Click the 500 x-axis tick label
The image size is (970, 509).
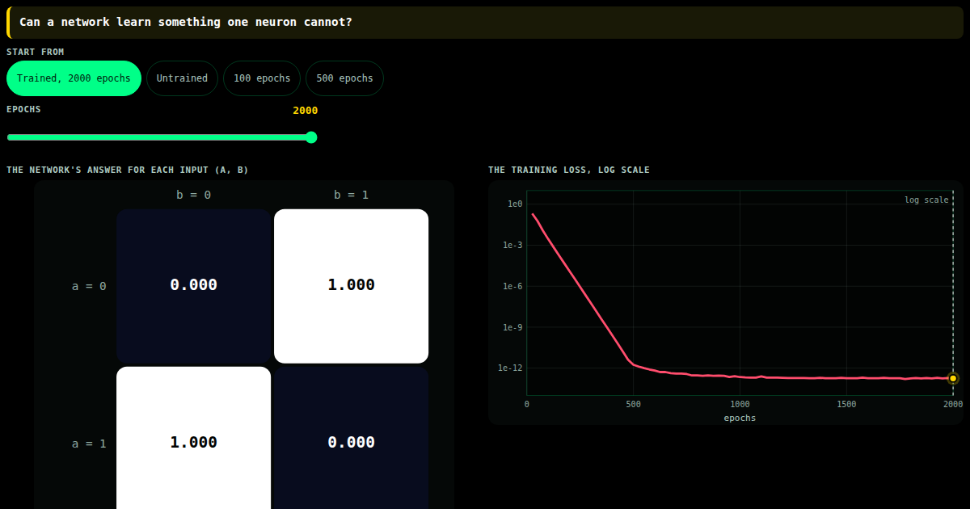[x=633, y=404]
